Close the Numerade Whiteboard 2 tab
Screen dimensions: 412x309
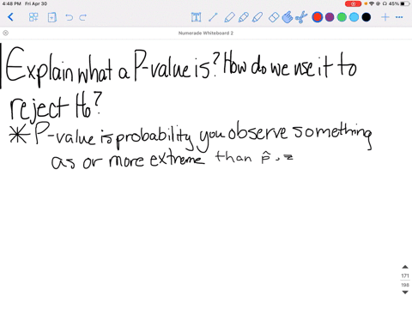tap(5, 33)
